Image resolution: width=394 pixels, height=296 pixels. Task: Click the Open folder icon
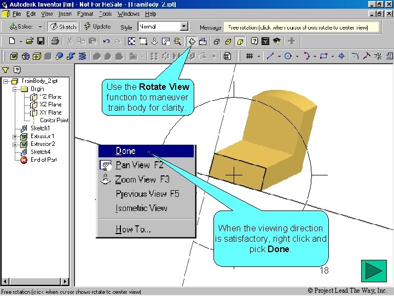pyautogui.click(x=30, y=41)
